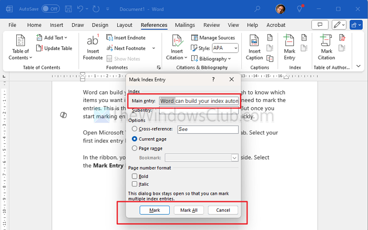This screenshot has height=230, width=368.
Task: Click the Mark All button
Action: click(x=189, y=210)
